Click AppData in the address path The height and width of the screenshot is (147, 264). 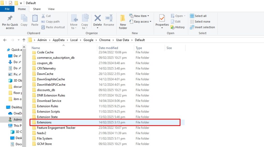coord(59,40)
